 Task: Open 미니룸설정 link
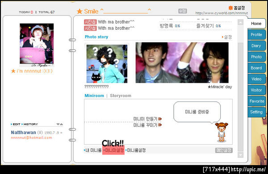click(x=135, y=150)
